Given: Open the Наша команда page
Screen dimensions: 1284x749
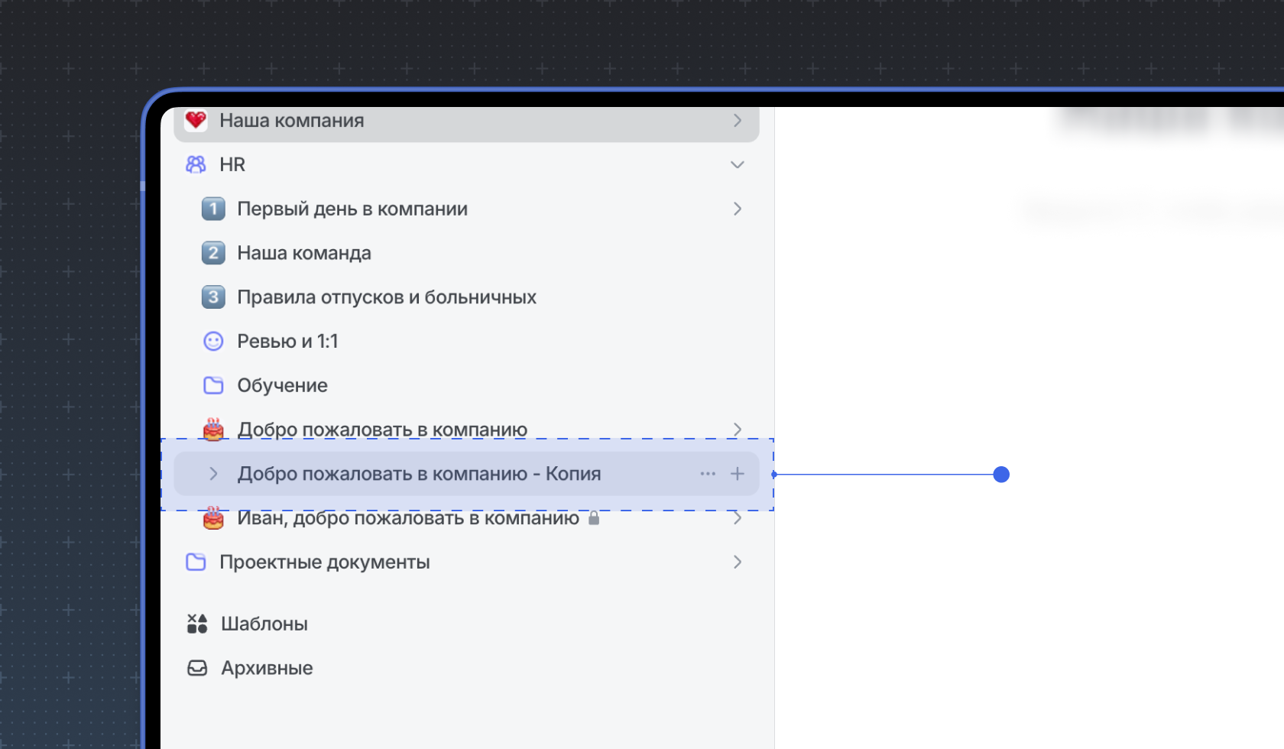Looking at the screenshot, I should pyautogui.click(x=303, y=253).
